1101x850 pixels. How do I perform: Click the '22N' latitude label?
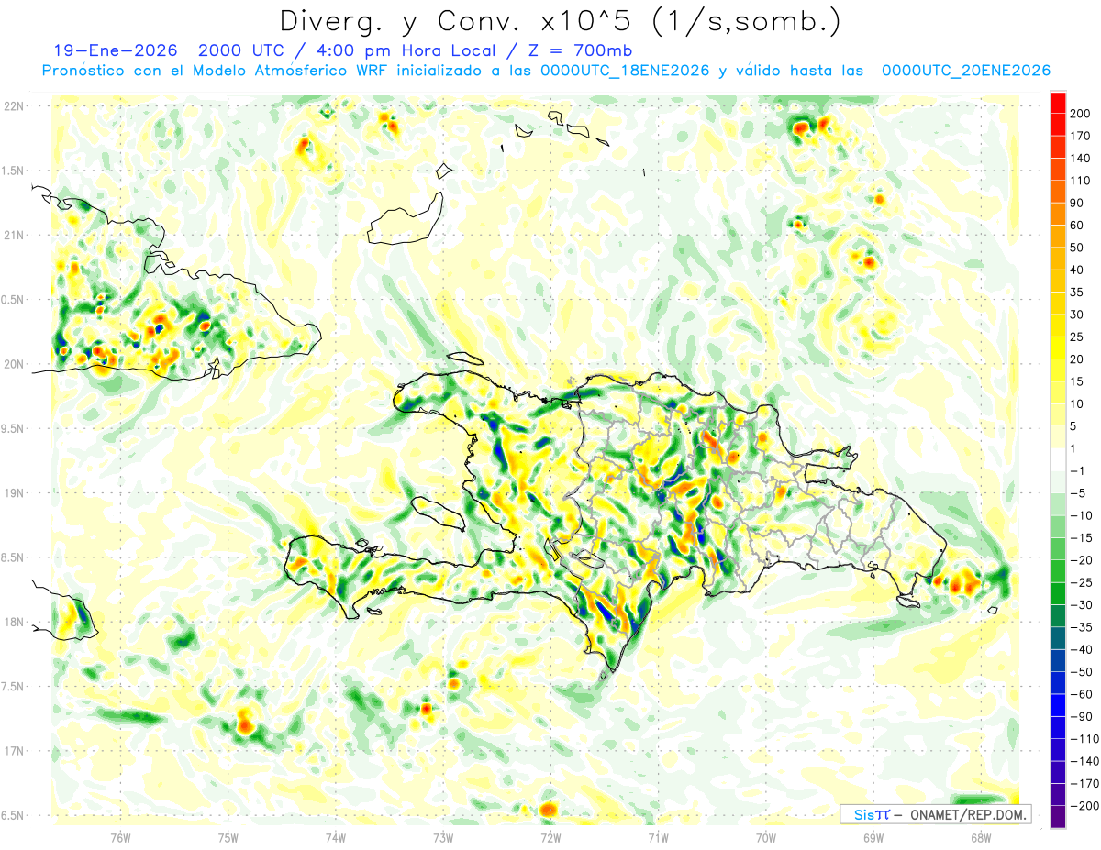click(14, 106)
